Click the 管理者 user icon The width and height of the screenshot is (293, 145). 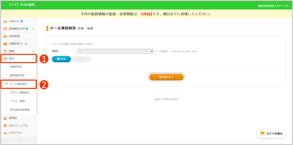(x=5, y=118)
